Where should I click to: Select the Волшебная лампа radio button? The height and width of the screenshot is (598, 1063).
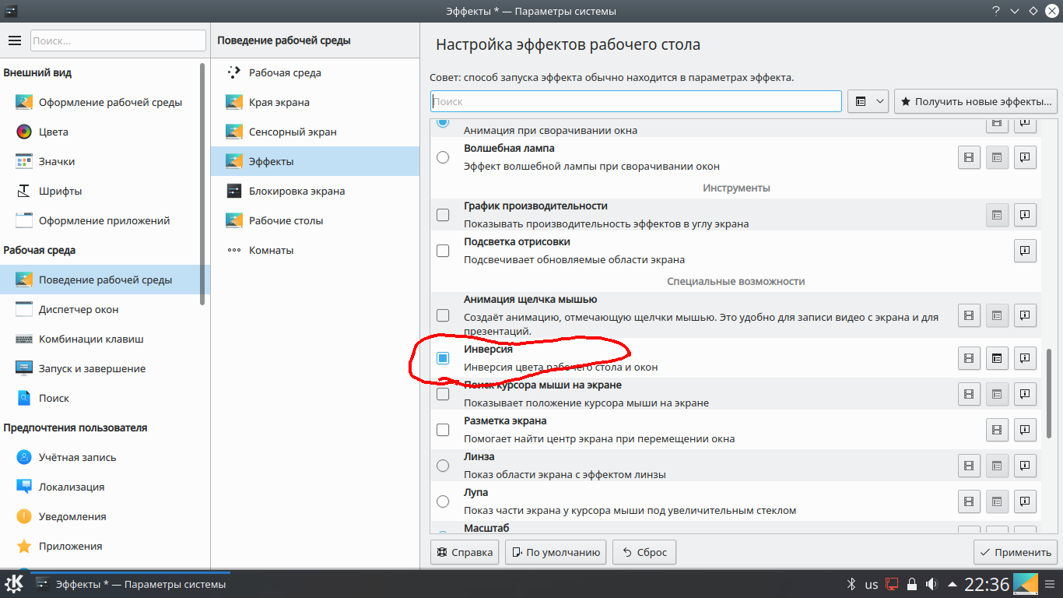[x=443, y=157]
